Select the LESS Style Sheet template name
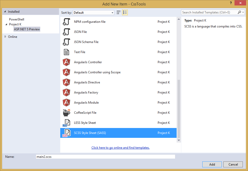This screenshot has height=171, width=248. click(85, 123)
